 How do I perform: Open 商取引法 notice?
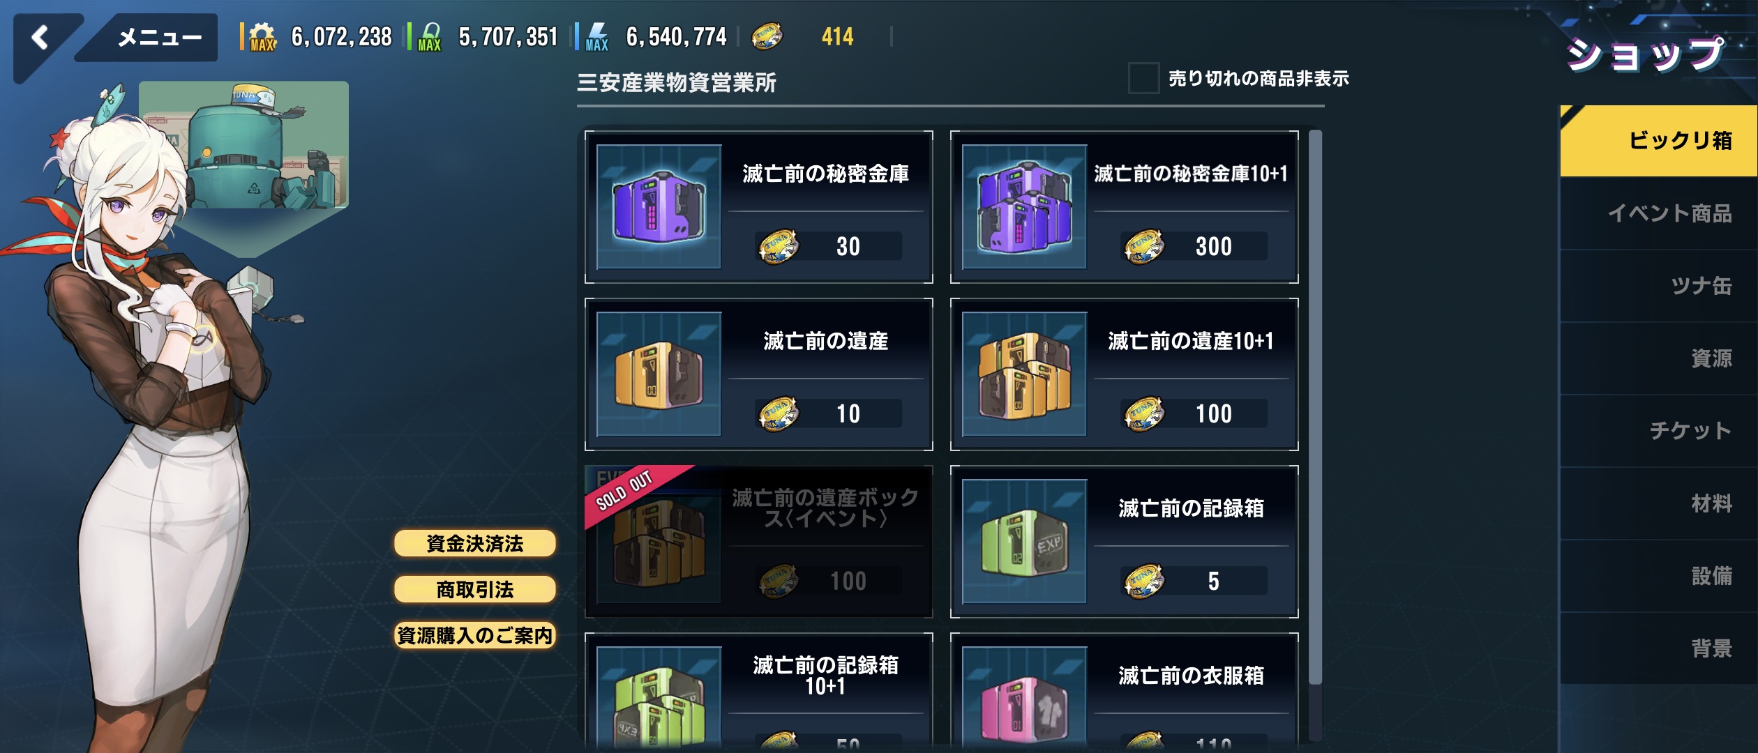pos(475,590)
